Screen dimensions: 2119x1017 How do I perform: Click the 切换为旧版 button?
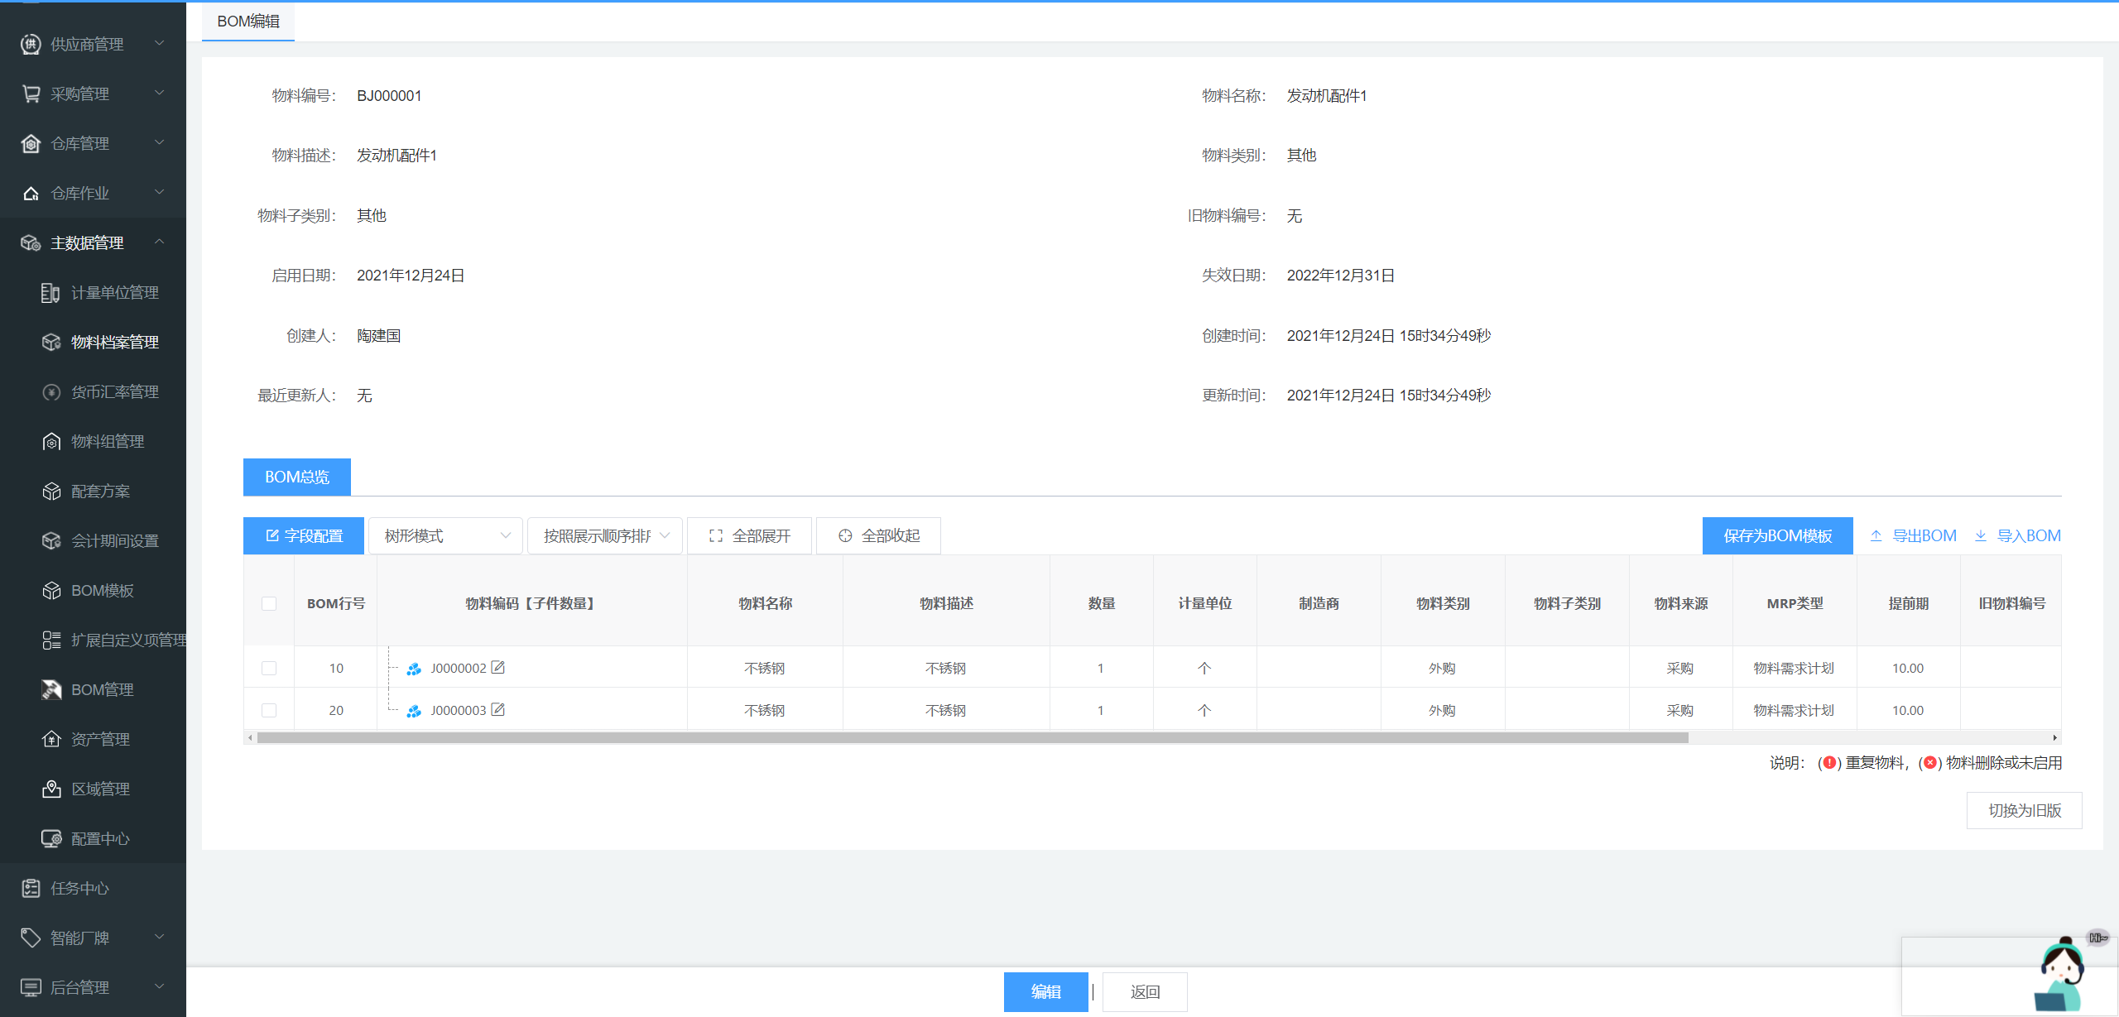click(2024, 810)
